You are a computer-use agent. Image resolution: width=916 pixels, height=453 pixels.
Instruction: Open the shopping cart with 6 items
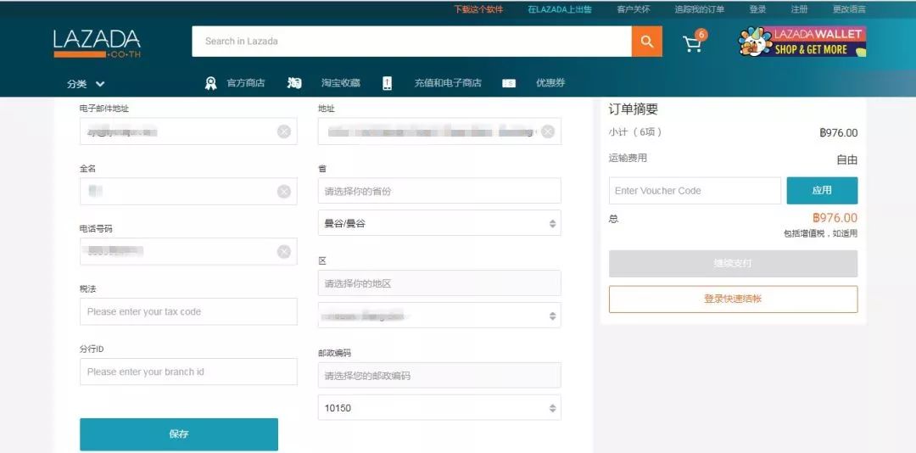[694, 42]
